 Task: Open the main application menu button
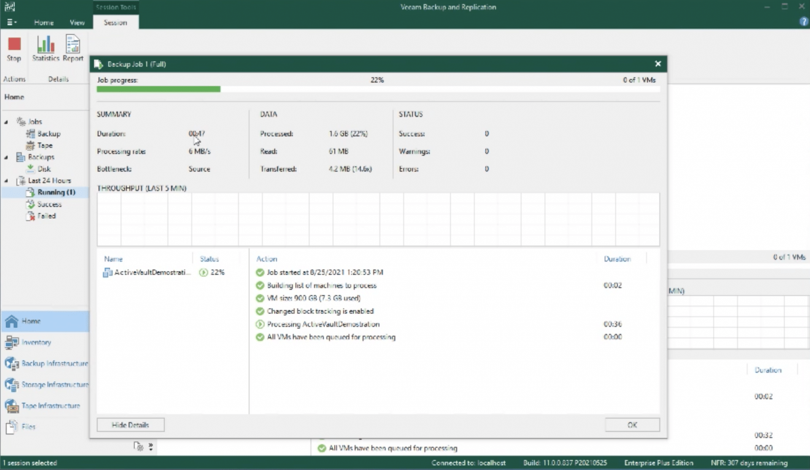click(11, 22)
